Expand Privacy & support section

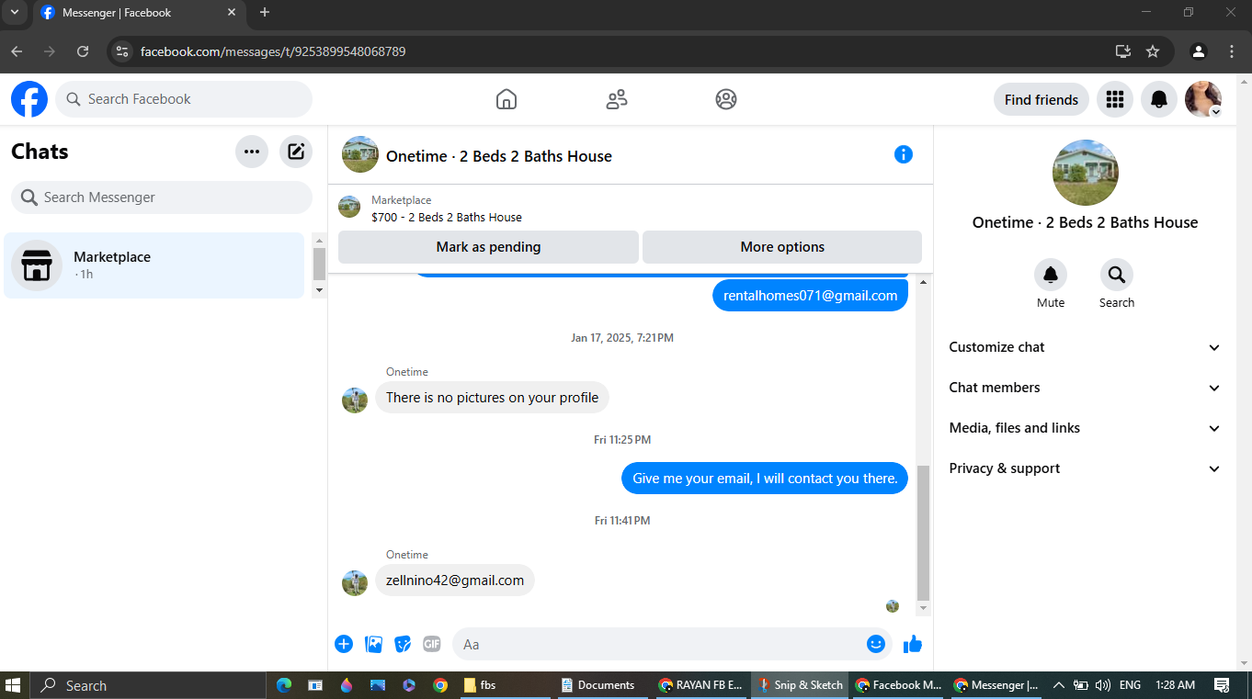pyautogui.click(x=1085, y=468)
